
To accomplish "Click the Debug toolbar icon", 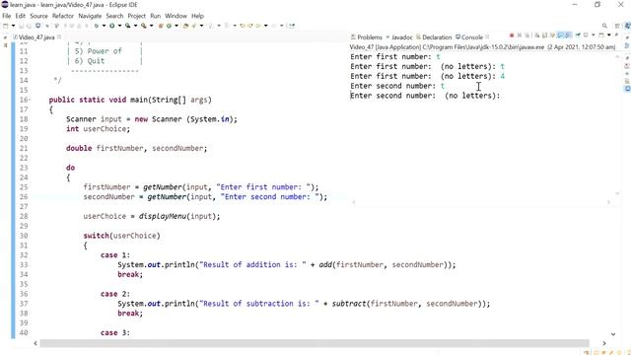I will [97, 26].
